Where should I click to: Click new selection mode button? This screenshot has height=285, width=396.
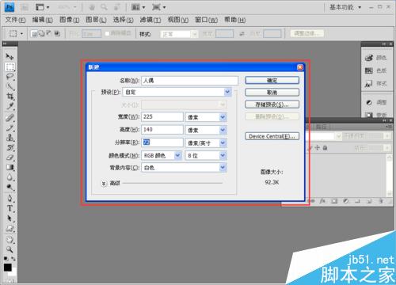34,33
